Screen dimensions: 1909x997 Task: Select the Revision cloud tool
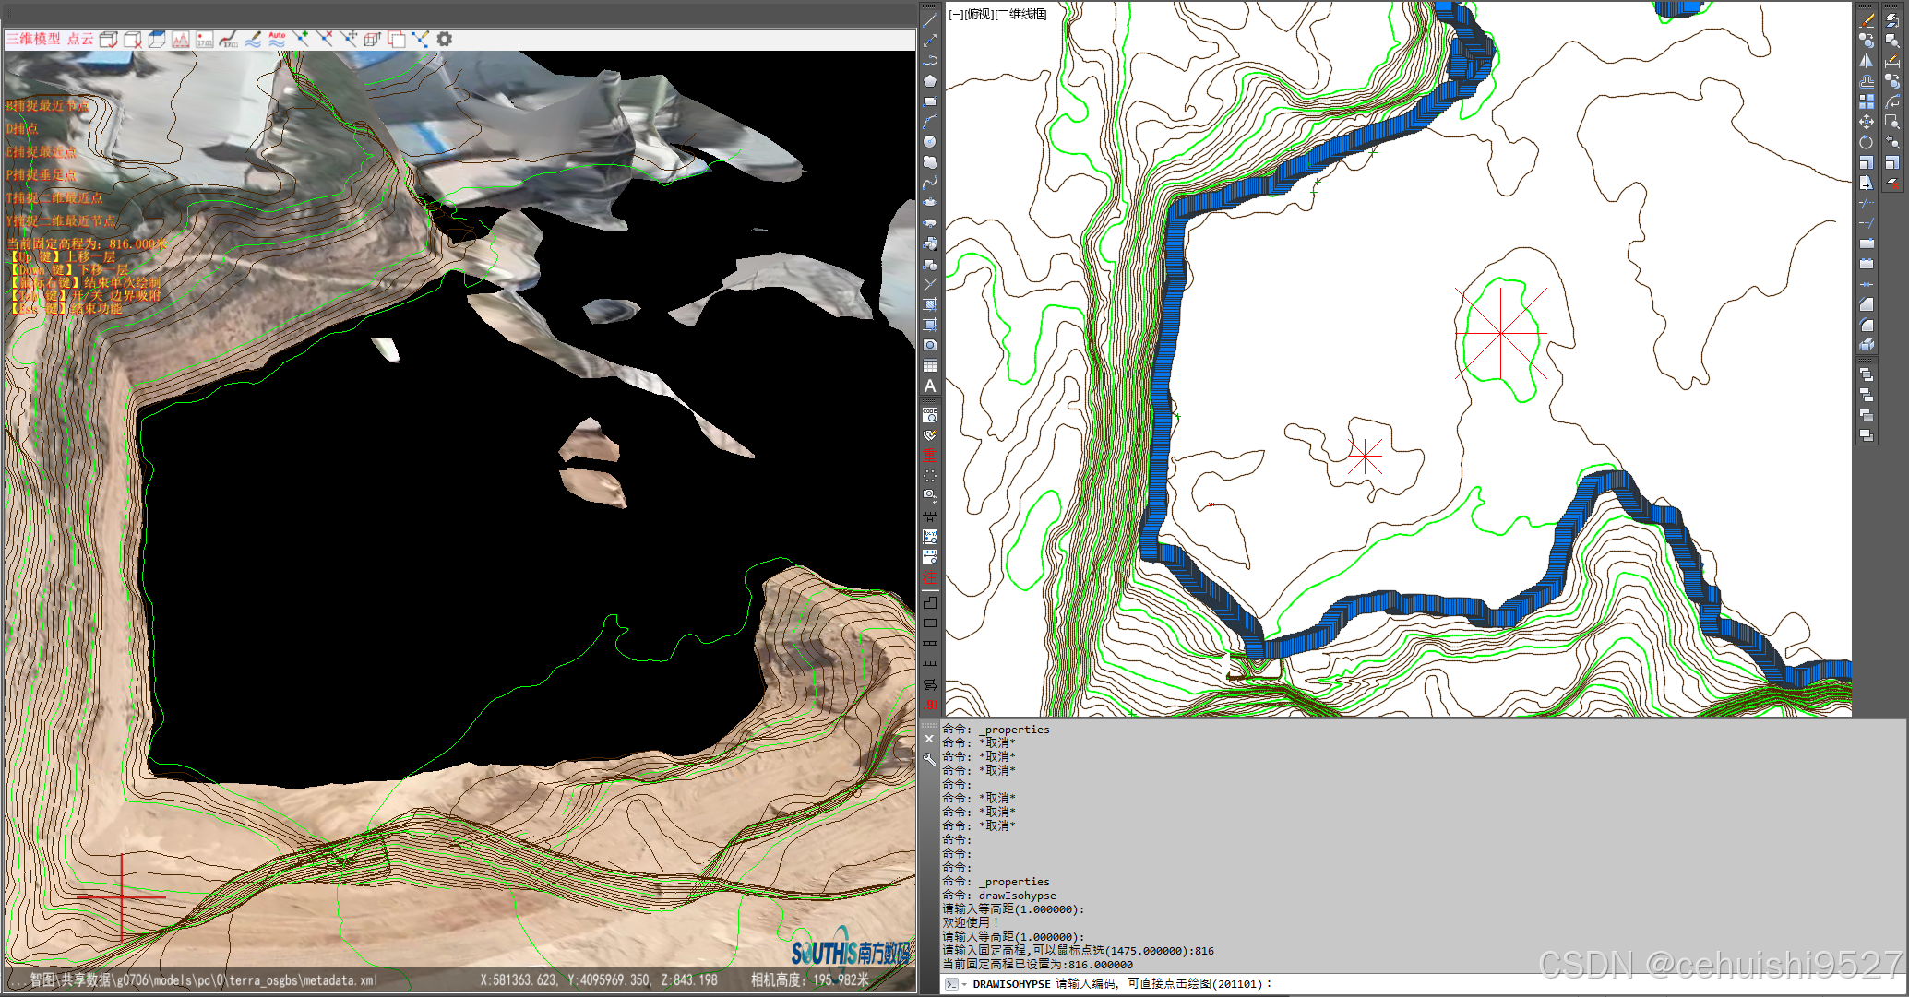point(930,161)
